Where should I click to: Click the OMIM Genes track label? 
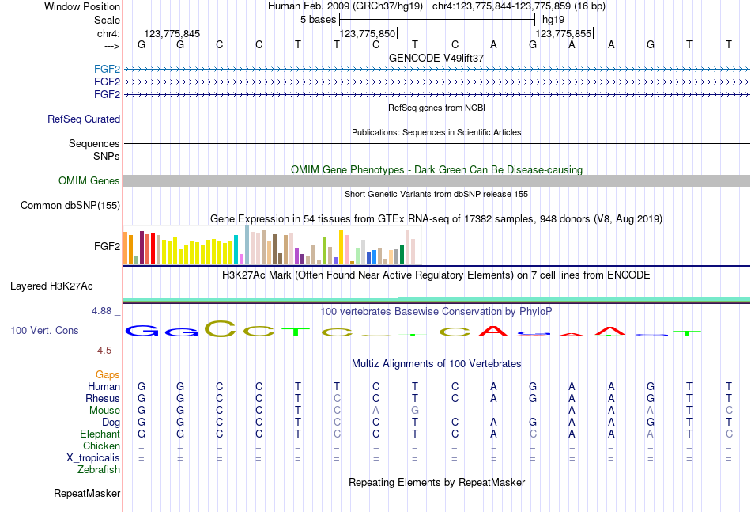(89, 180)
